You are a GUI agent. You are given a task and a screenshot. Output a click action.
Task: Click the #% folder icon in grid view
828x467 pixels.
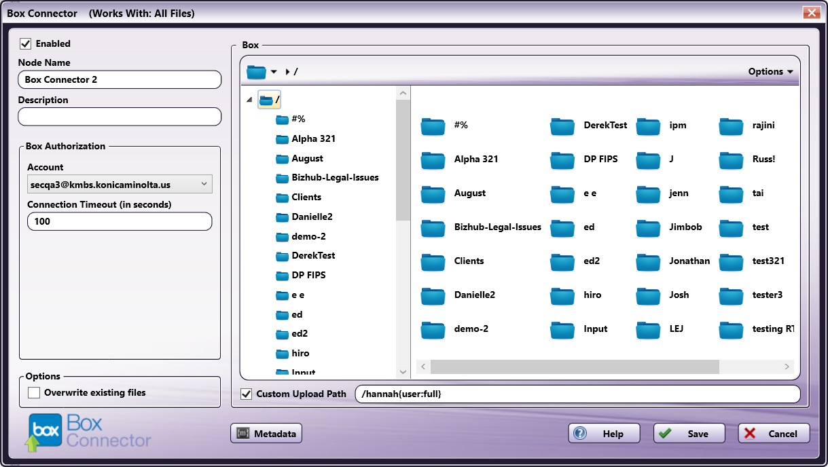(x=432, y=126)
